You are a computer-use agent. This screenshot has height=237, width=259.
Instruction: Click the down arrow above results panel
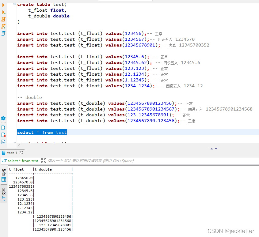click(x=216, y=149)
